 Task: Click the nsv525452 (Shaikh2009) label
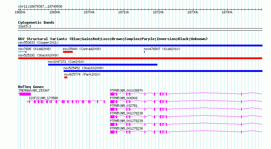(83, 68)
